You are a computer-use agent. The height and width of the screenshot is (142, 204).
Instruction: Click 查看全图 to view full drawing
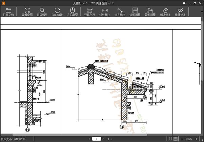[x=27, y=12]
